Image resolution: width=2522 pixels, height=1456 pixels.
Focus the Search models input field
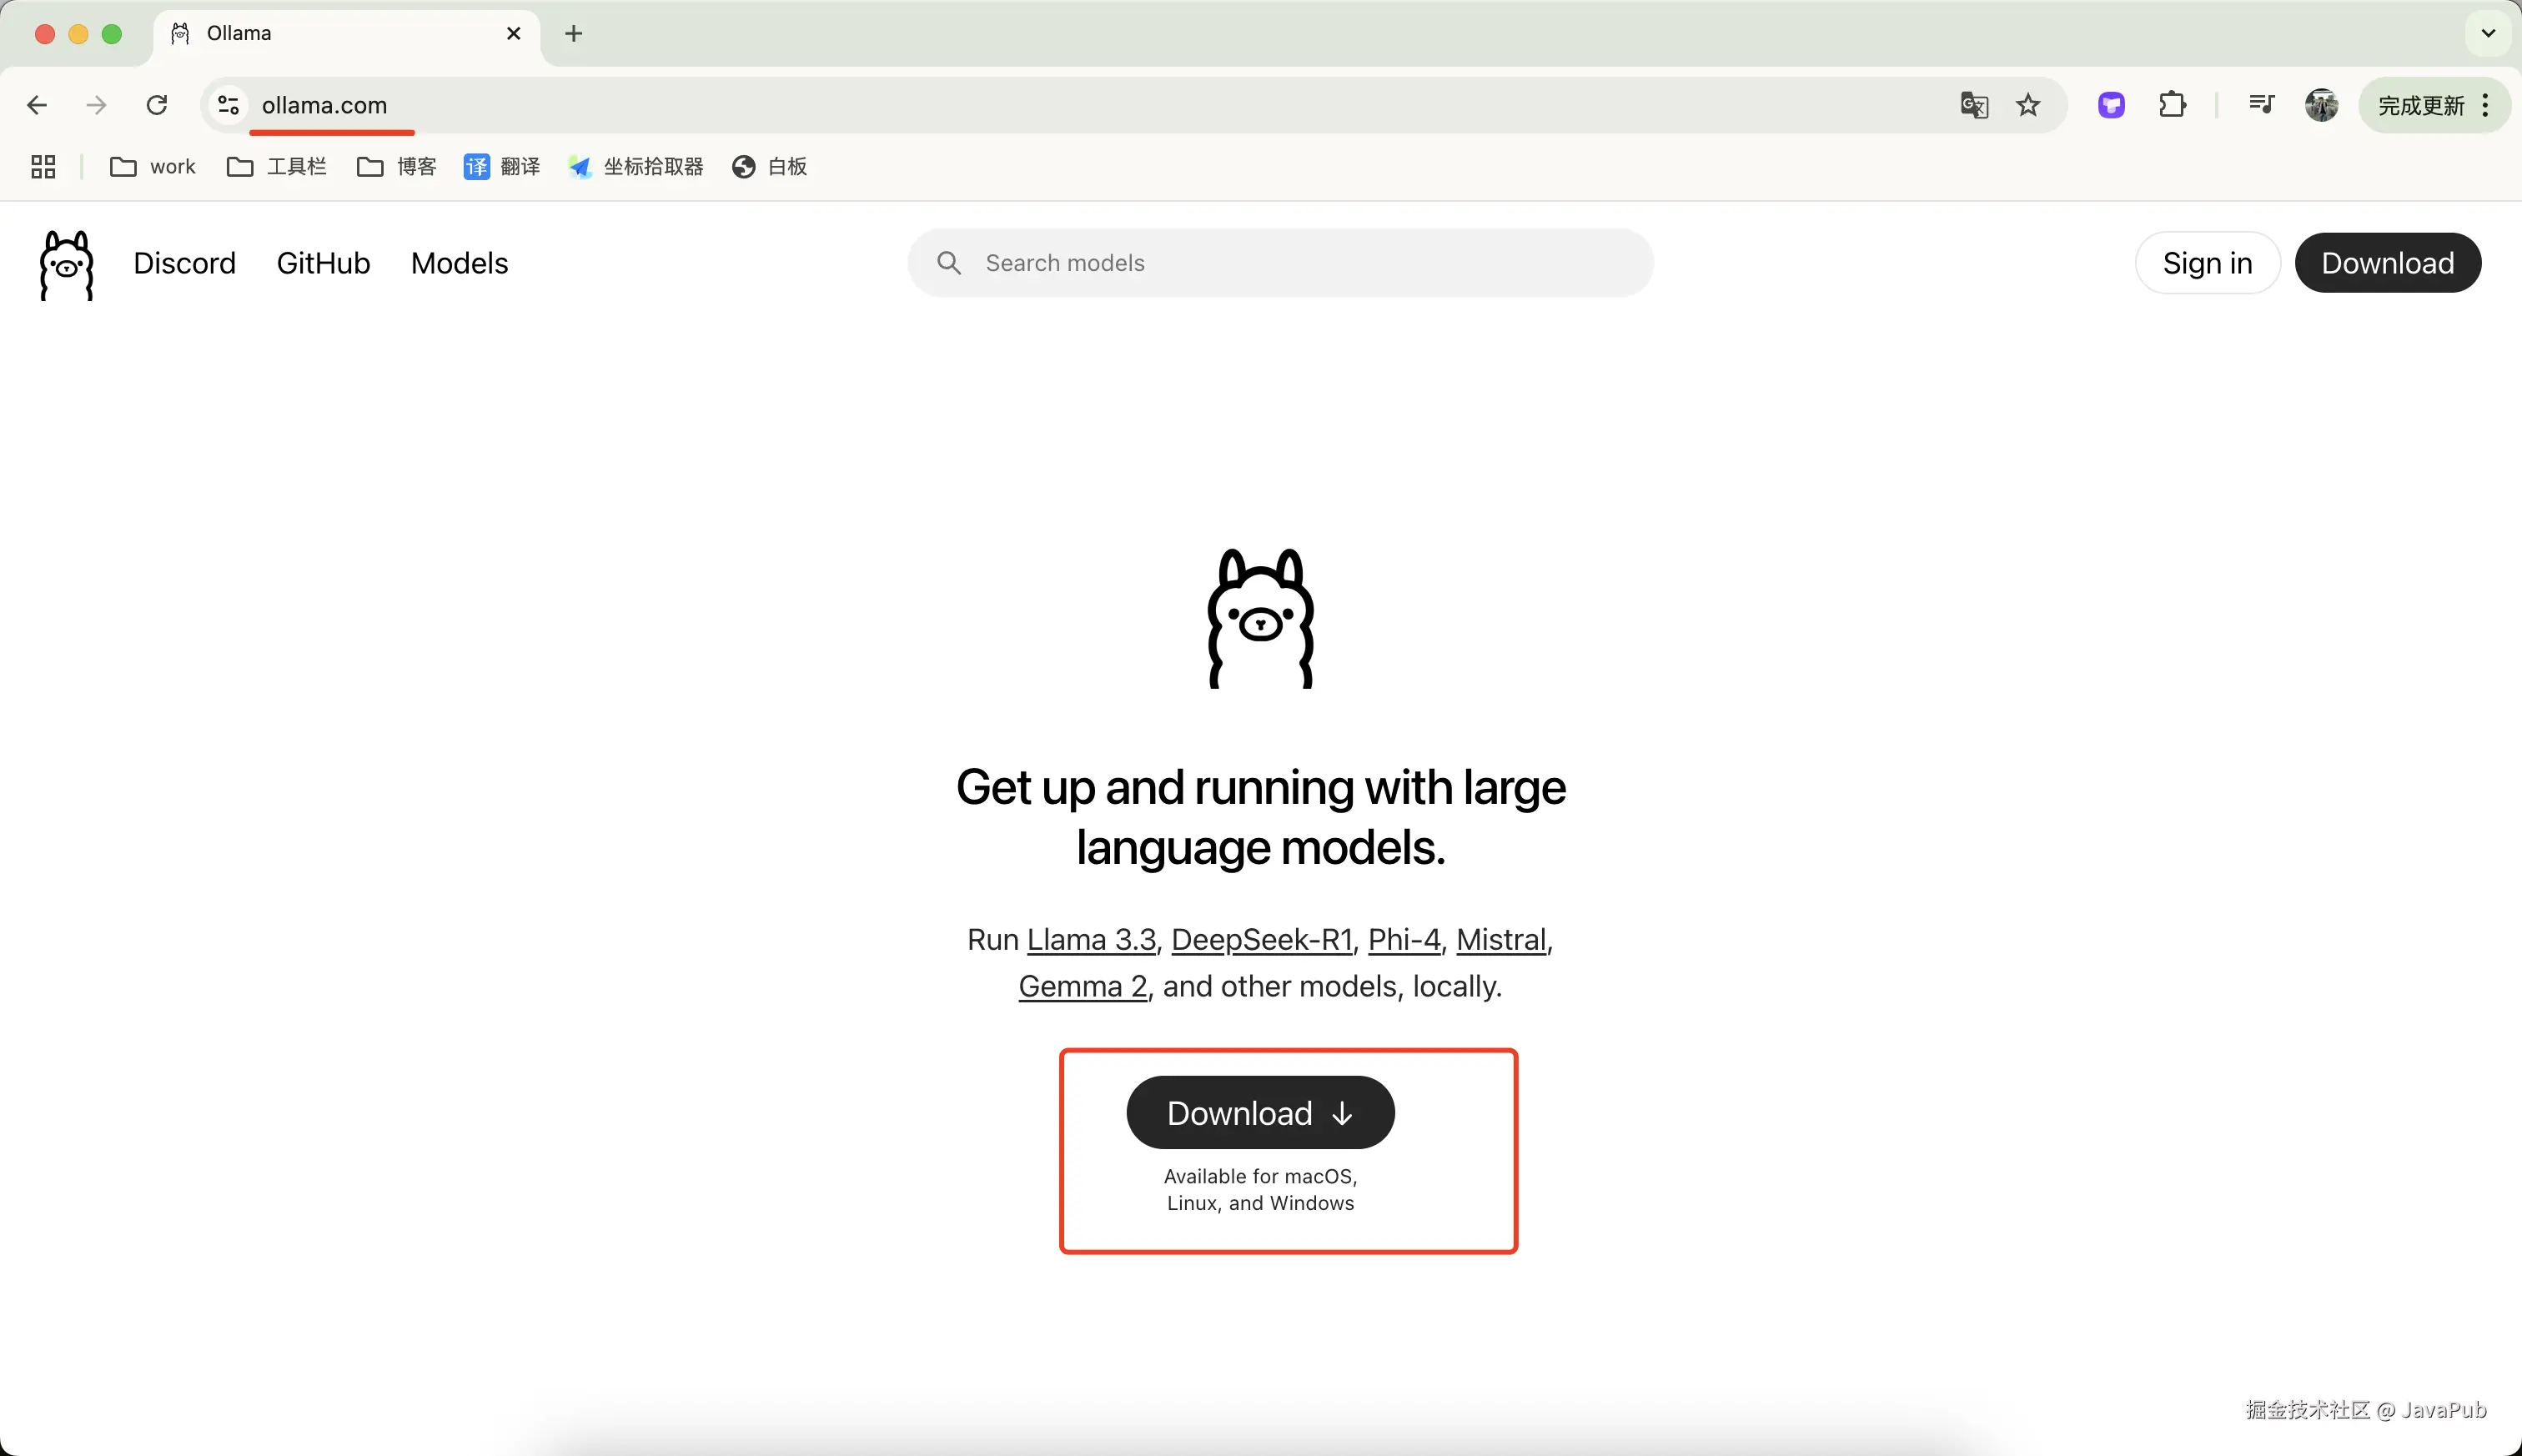pyautogui.click(x=1280, y=263)
